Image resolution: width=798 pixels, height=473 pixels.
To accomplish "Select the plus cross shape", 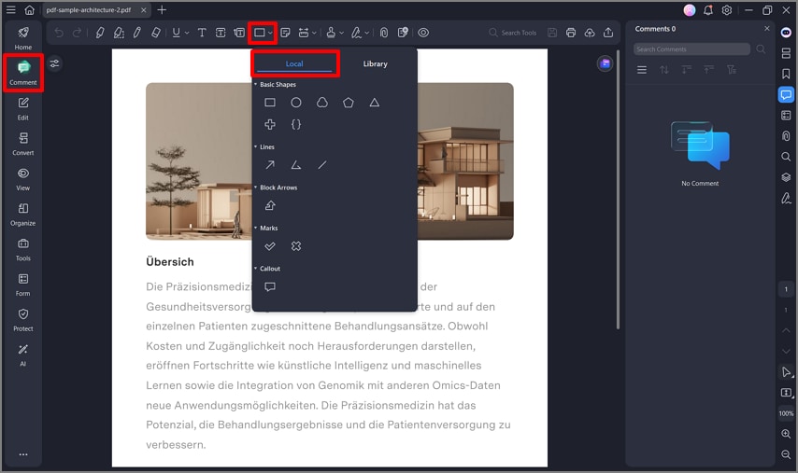I will 270,124.
